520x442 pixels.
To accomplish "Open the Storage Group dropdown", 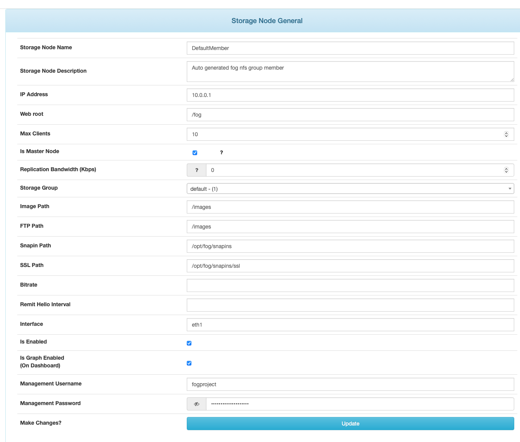I will [351, 188].
